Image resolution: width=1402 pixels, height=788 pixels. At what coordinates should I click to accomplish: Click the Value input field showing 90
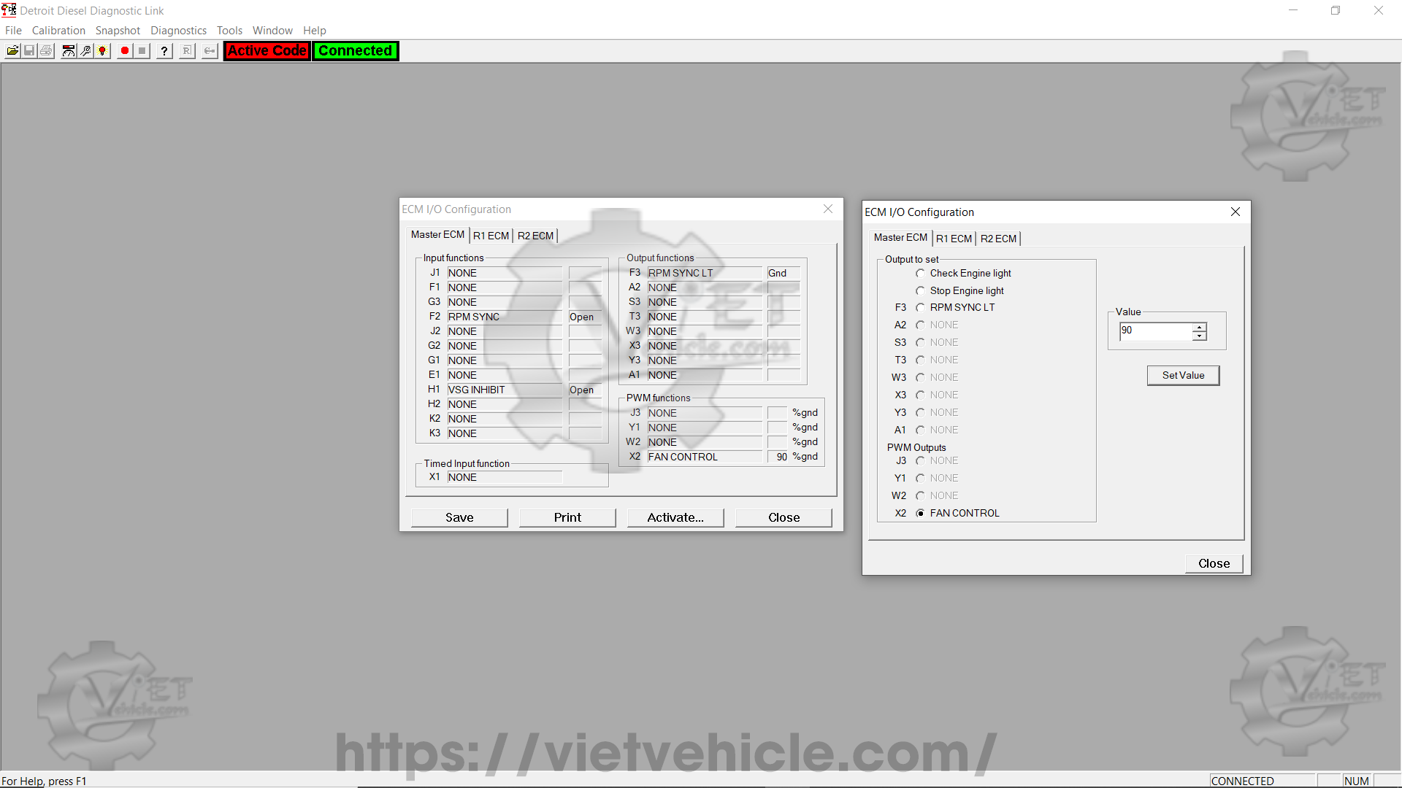pos(1155,331)
